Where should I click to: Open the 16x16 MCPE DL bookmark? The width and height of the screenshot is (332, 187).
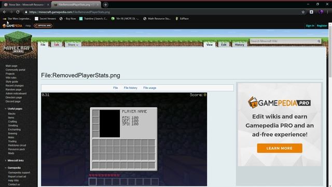click(125, 19)
